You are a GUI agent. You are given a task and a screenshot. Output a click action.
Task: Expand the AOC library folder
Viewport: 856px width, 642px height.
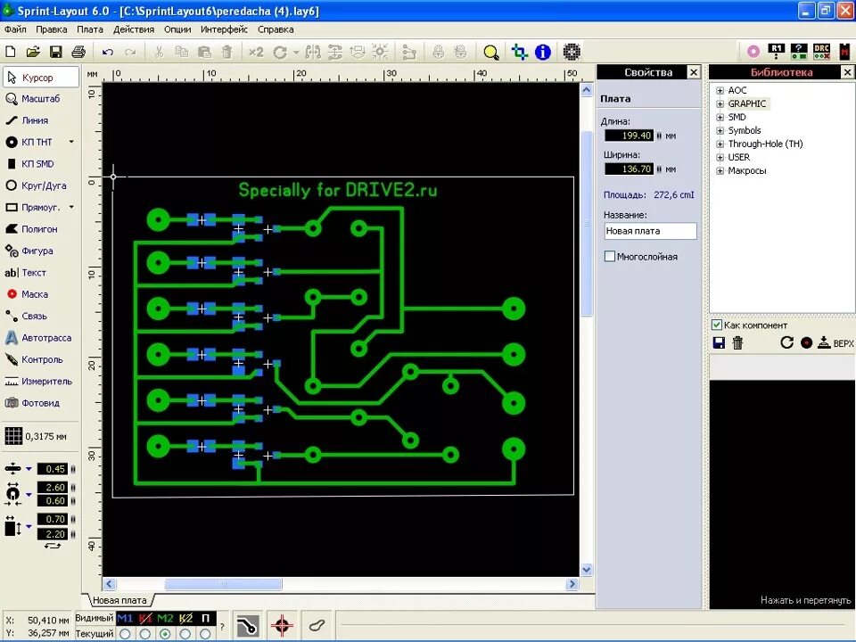[720, 91]
